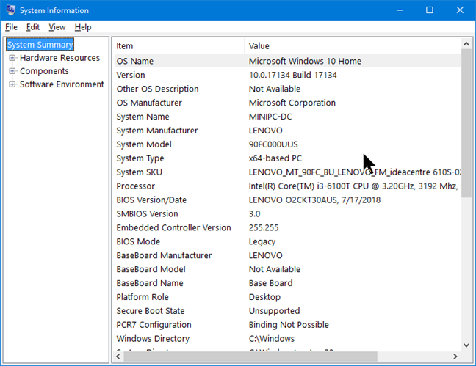The width and height of the screenshot is (476, 366).
Task: Expand the Components node
Action: click(x=12, y=71)
